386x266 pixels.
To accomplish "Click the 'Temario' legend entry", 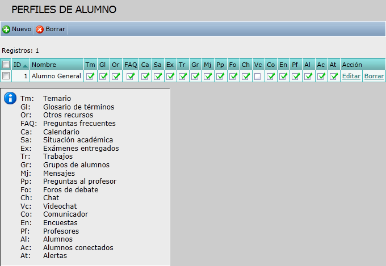I will [57, 99].
